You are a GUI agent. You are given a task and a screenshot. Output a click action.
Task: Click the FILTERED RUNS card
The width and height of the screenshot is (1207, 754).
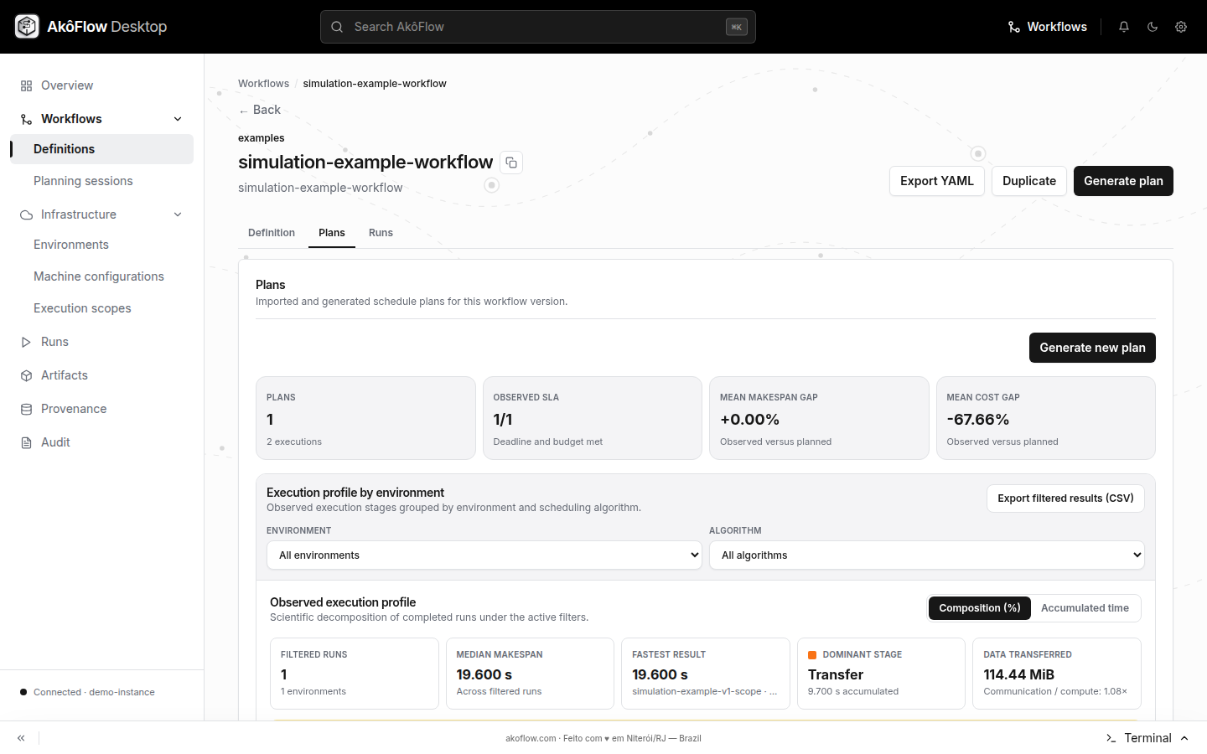355,674
